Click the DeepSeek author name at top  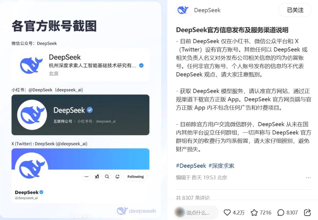(x=207, y=10)
